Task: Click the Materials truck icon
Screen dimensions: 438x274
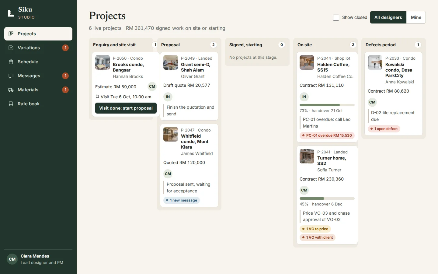Action: (11, 90)
